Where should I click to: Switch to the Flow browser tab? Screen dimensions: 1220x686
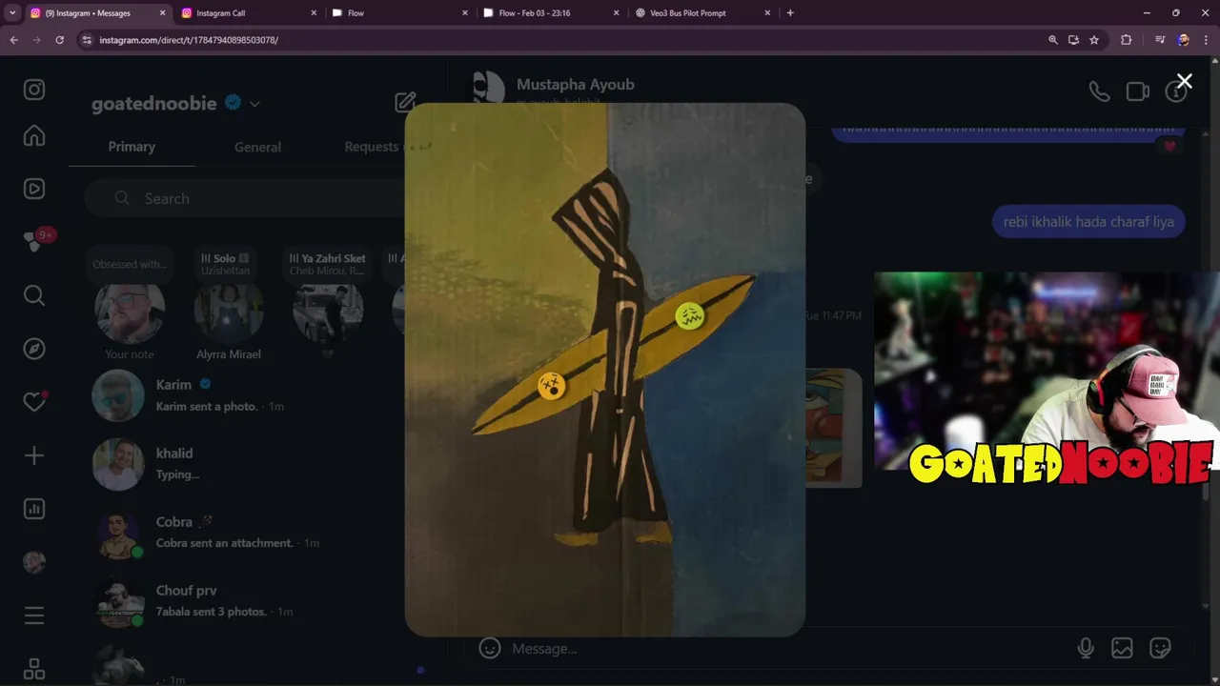pos(398,13)
